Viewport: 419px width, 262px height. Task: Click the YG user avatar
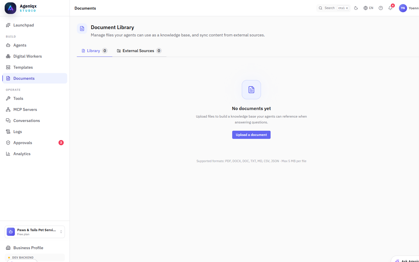point(403,8)
